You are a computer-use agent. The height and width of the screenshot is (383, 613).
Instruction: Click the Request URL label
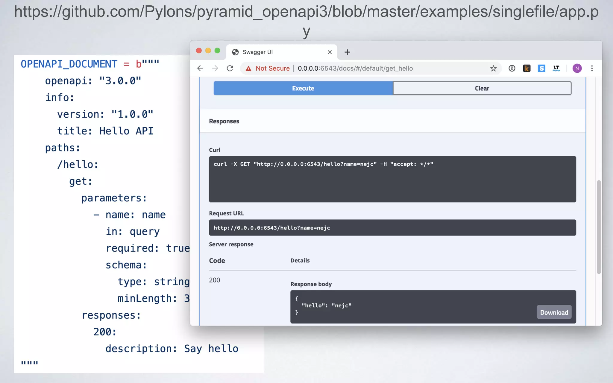coord(226,213)
